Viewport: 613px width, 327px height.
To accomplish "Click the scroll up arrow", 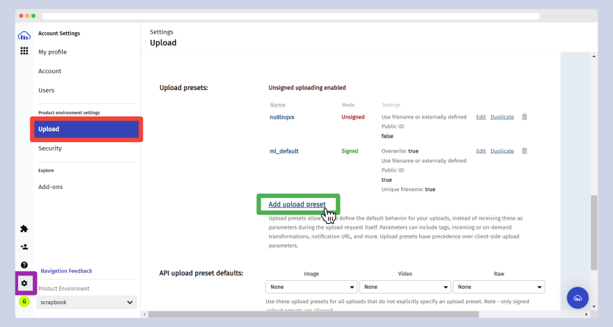I will click(593, 56).
